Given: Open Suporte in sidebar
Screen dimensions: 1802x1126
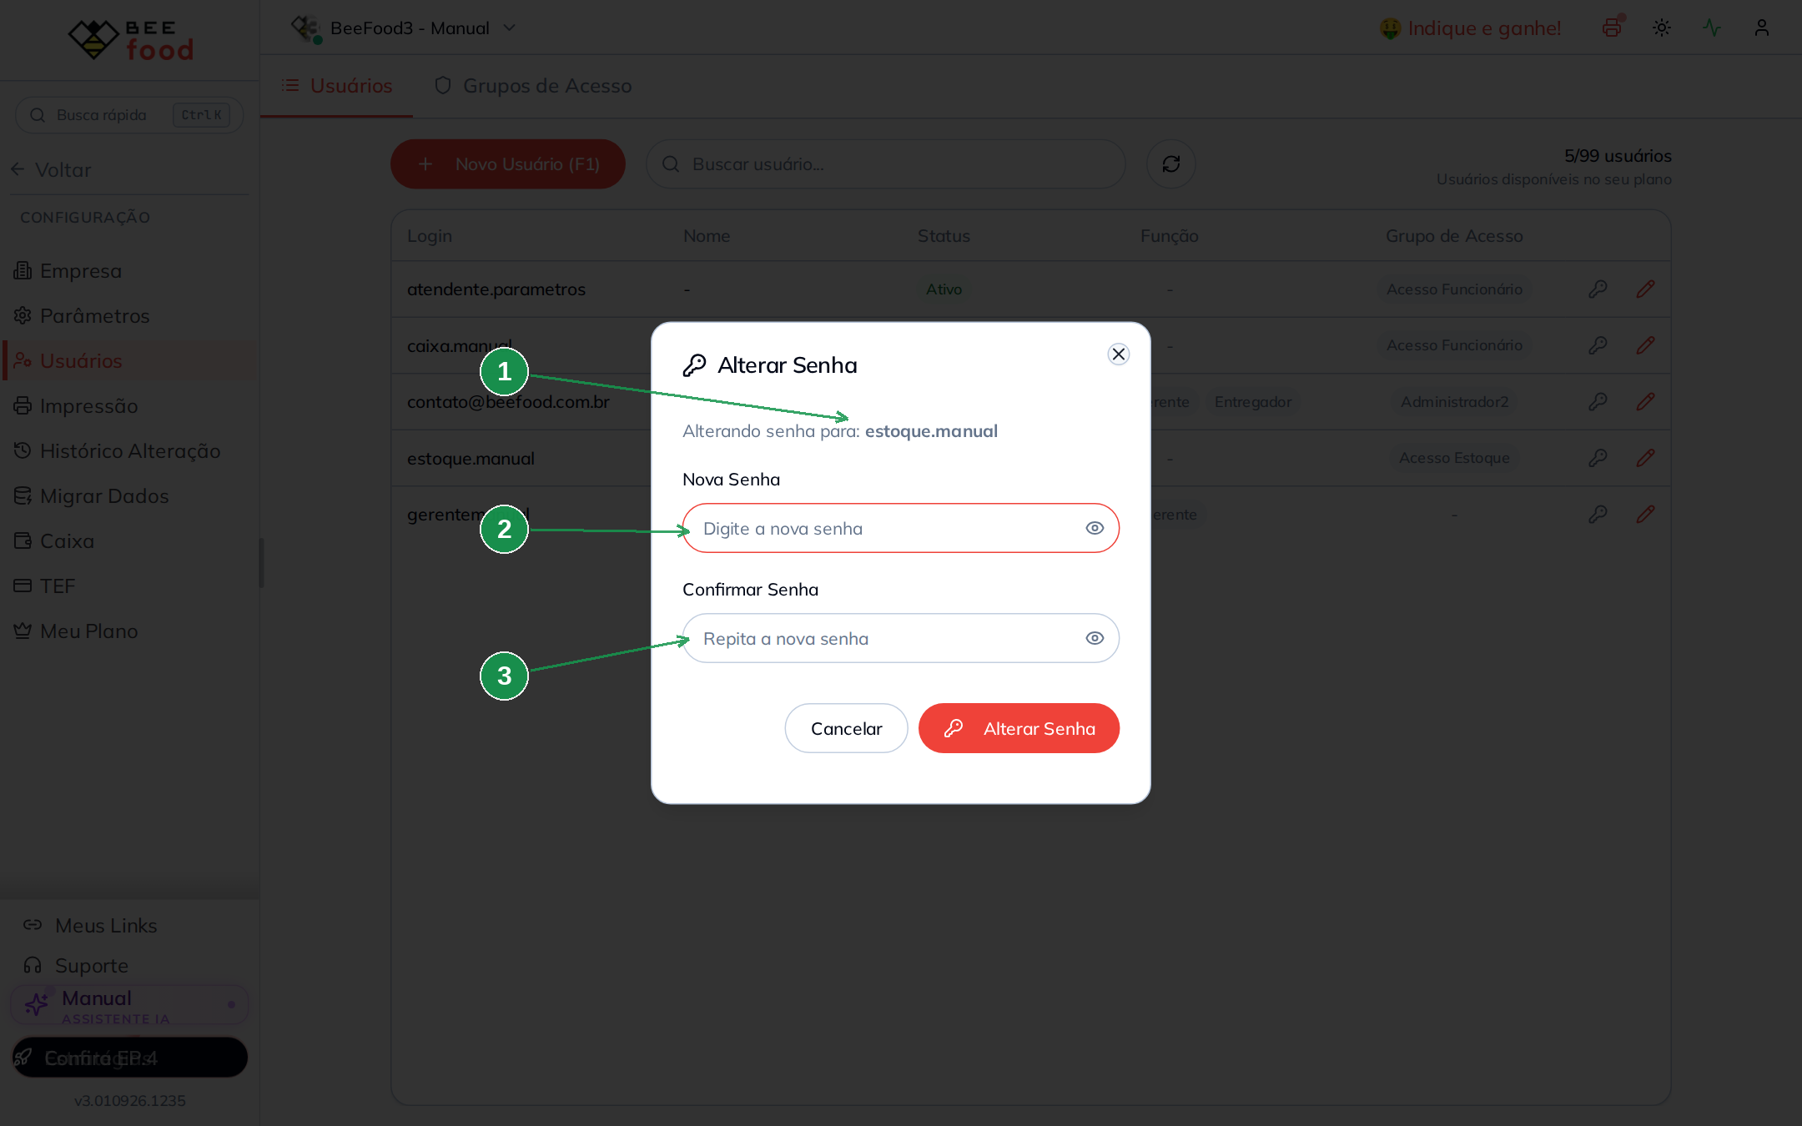Looking at the screenshot, I should click(x=77, y=966).
